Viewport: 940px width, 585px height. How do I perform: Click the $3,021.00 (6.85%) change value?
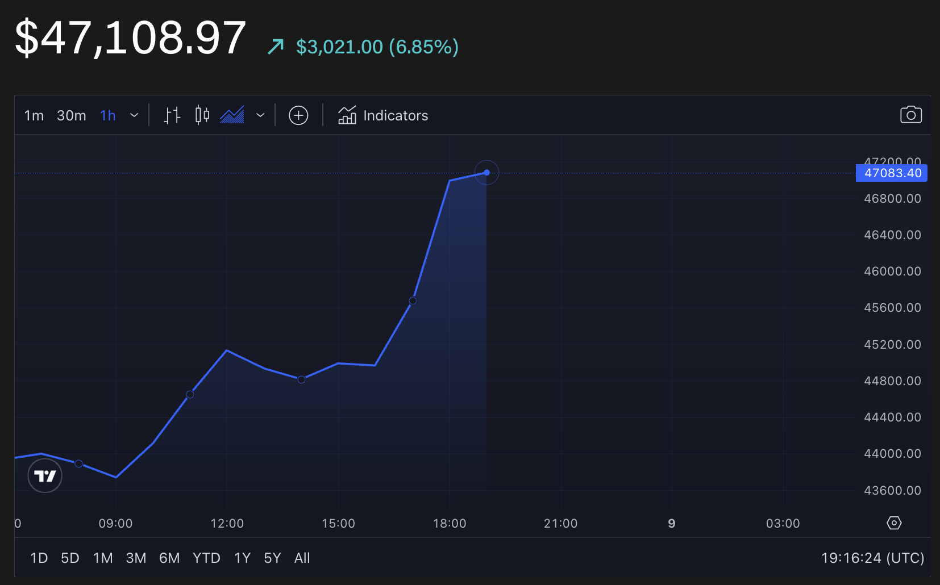pyautogui.click(x=377, y=47)
